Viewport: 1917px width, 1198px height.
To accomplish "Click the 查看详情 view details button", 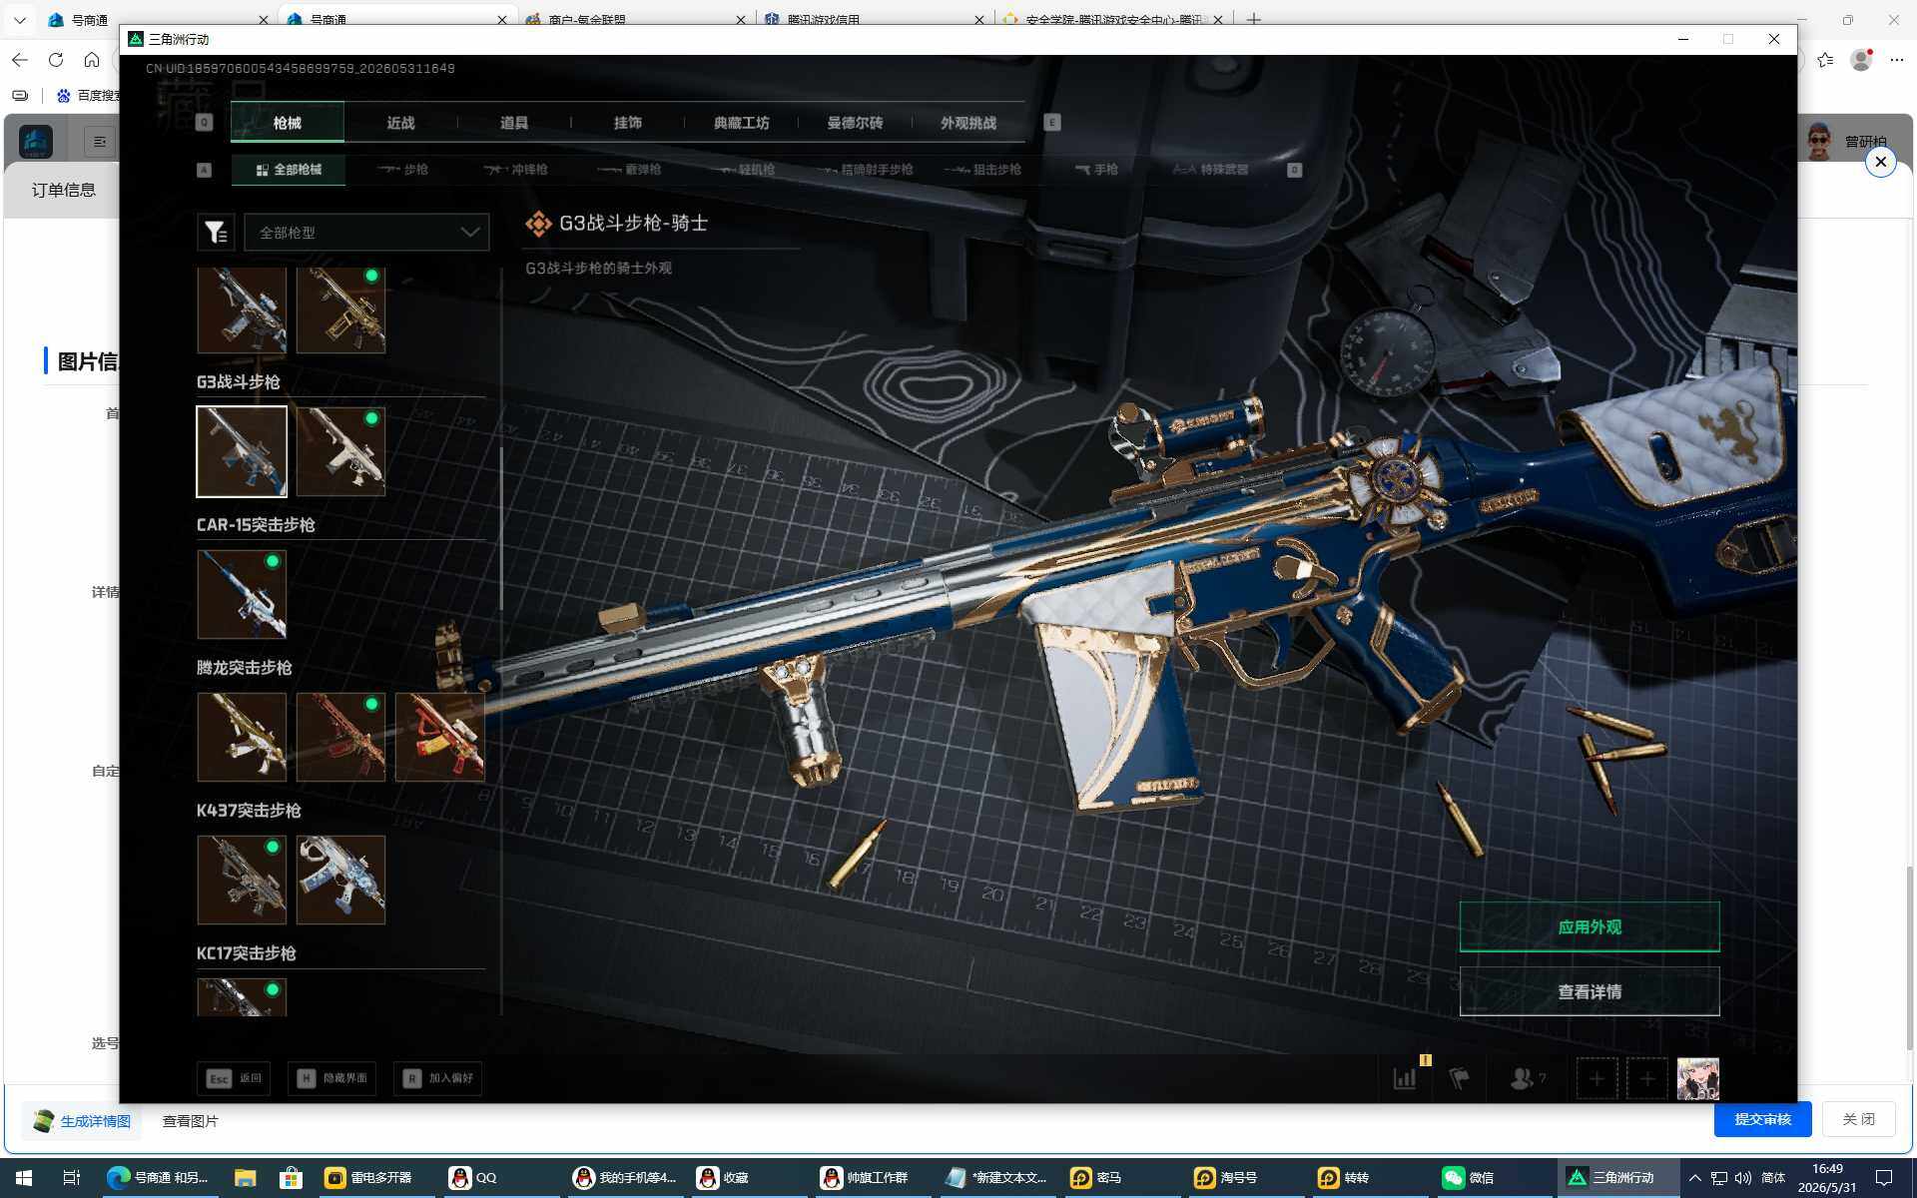I will pos(1590,991).
